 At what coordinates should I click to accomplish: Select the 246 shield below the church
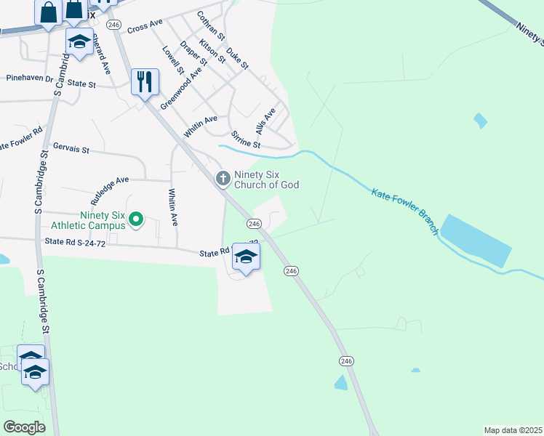(255, 224)
